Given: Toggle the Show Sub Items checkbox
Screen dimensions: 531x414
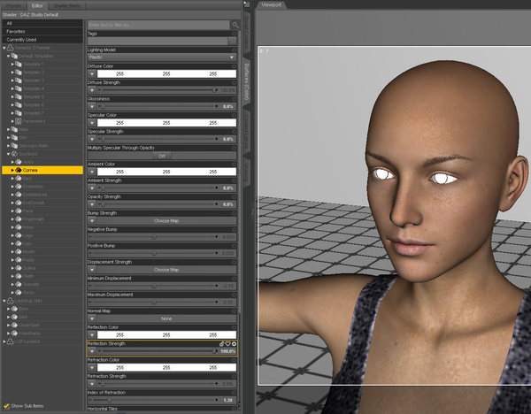Looking at the screenshot, I should (6, 406).
